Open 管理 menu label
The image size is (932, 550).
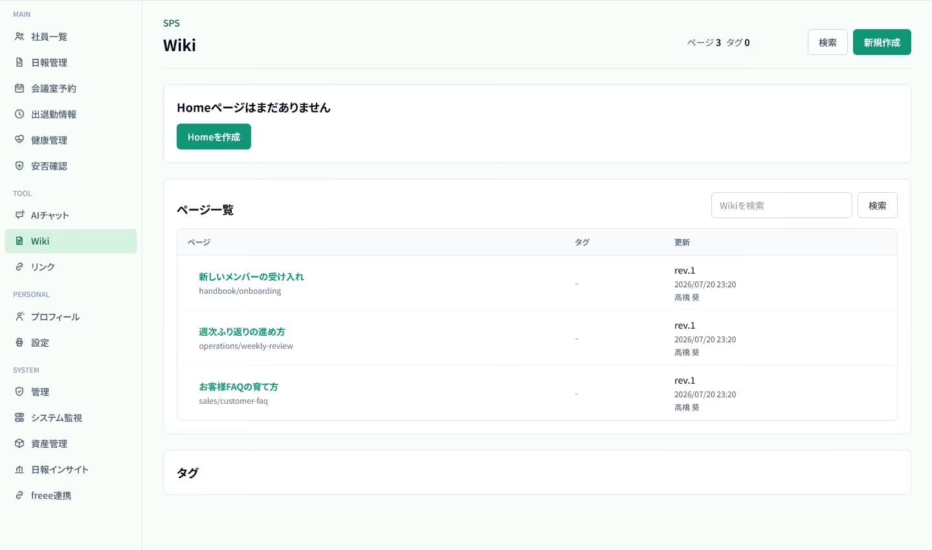[40, 392]
